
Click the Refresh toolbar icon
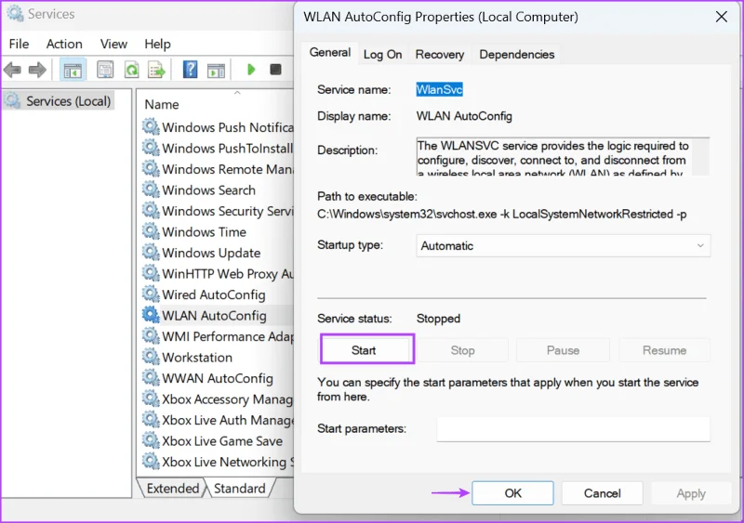(x=131, y=71)
